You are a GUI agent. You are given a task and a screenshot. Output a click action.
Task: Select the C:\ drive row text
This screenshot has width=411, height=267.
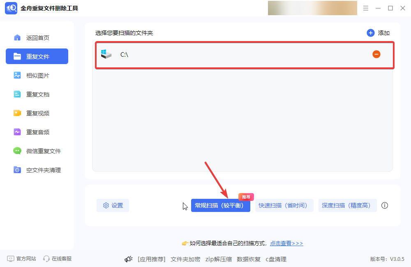(x=124, y=55)
